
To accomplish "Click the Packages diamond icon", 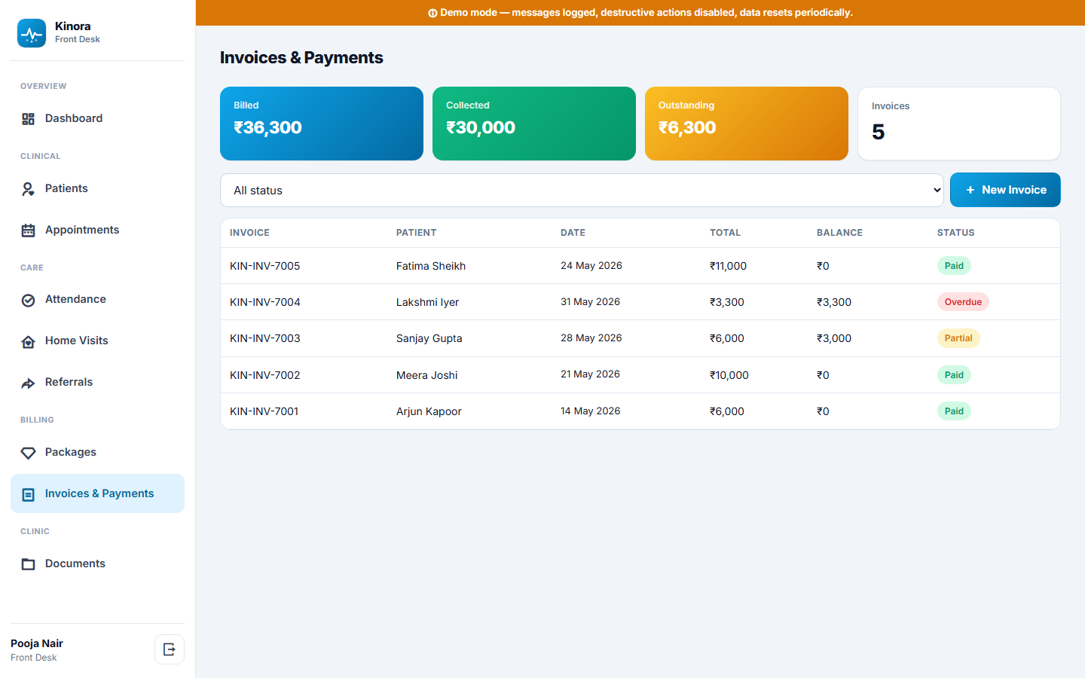I will click(29, 453).
